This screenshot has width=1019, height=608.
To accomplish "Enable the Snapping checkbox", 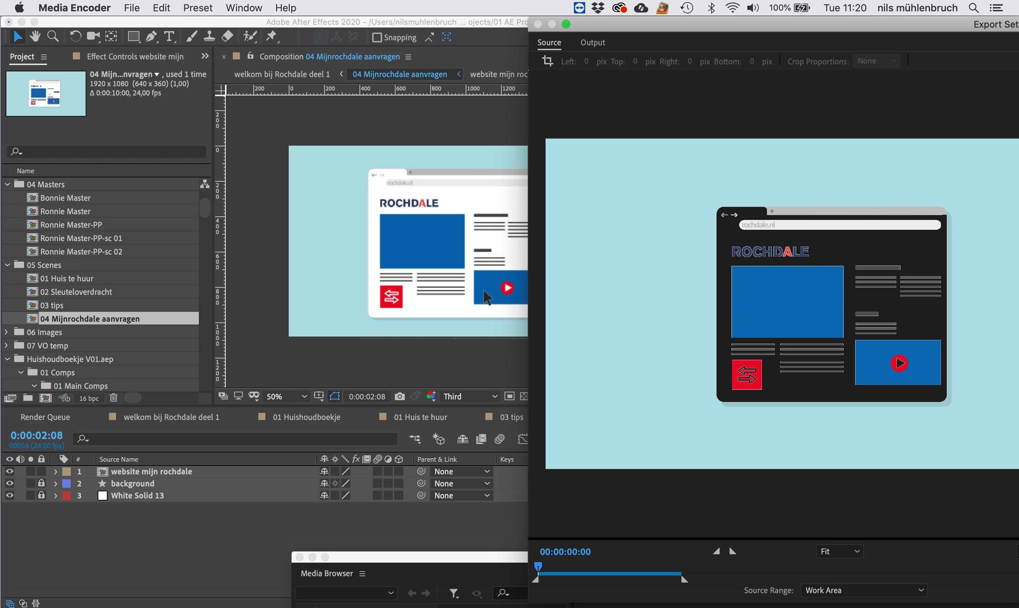I will coord(377,38).
